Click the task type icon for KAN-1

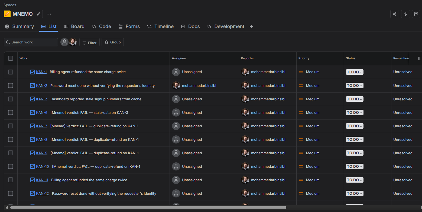[33, 72]
